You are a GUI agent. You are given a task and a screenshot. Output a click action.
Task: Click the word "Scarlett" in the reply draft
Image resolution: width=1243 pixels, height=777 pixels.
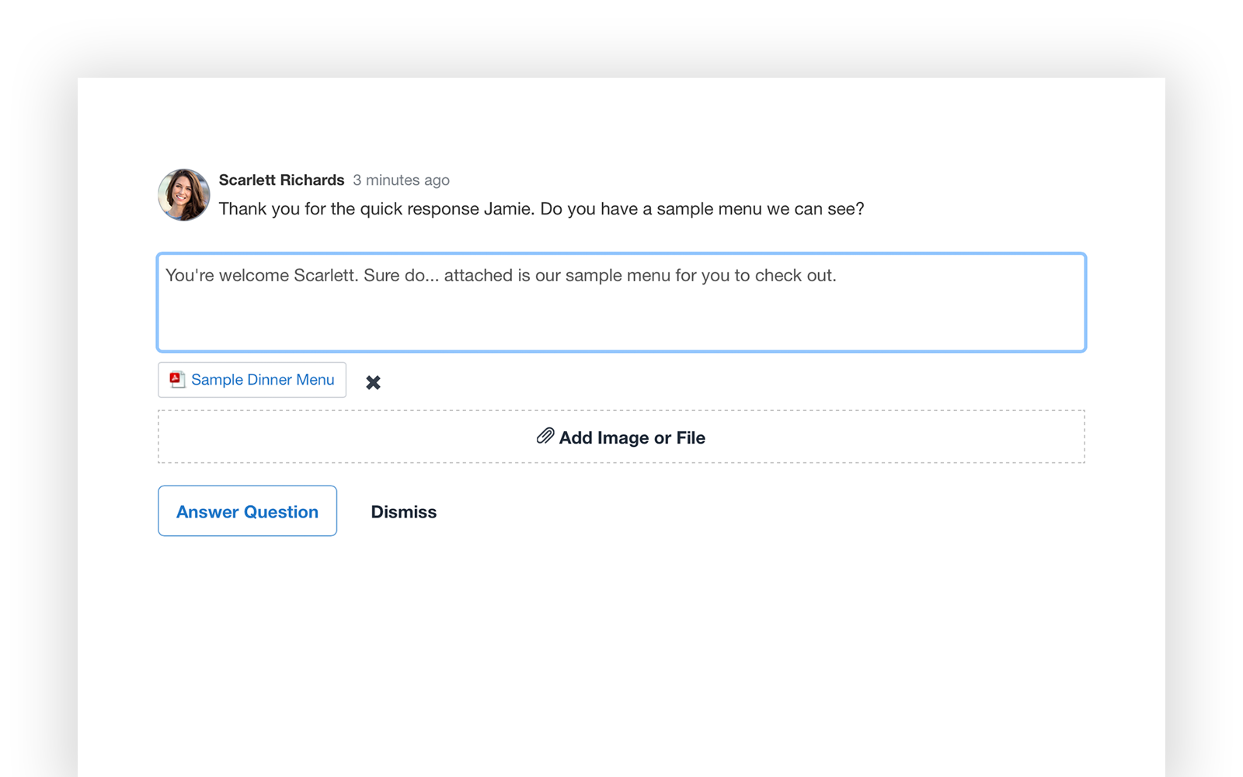[x=326, y=276]
